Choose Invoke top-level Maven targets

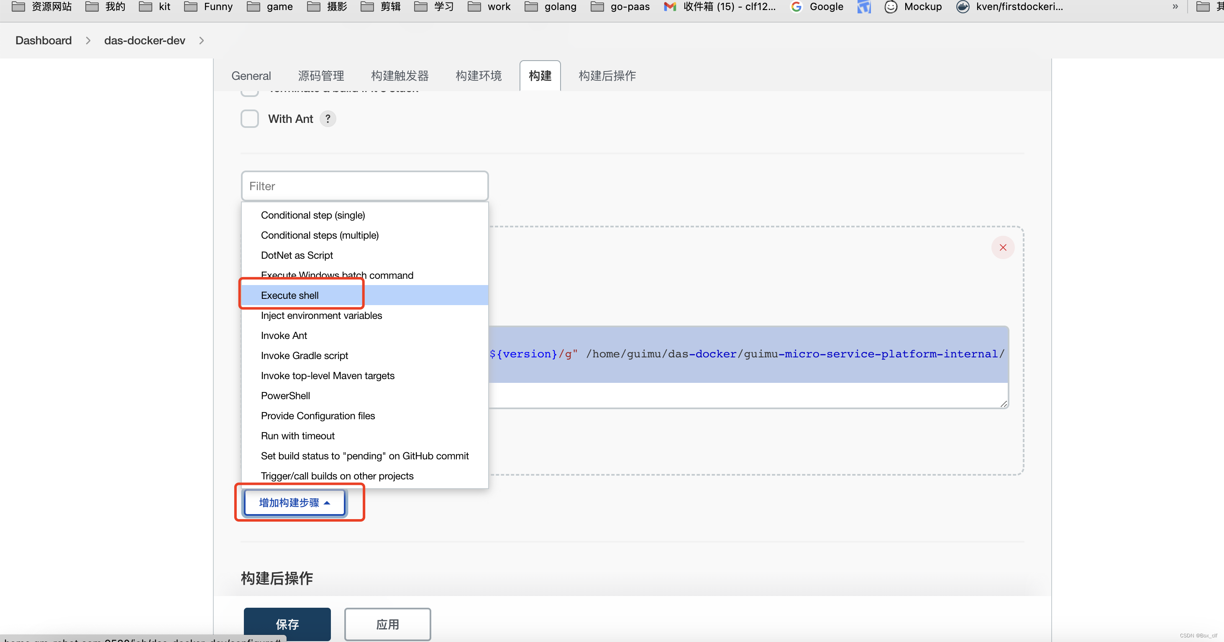[x=364, y=376]
